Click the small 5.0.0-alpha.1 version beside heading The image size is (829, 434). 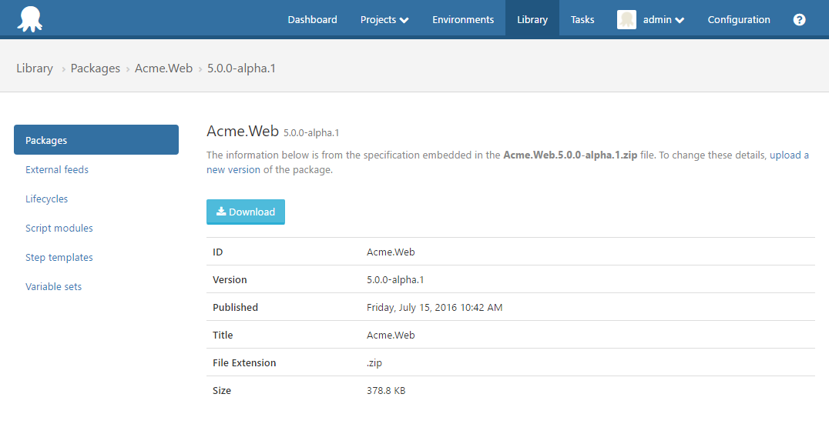pos(311,133)
